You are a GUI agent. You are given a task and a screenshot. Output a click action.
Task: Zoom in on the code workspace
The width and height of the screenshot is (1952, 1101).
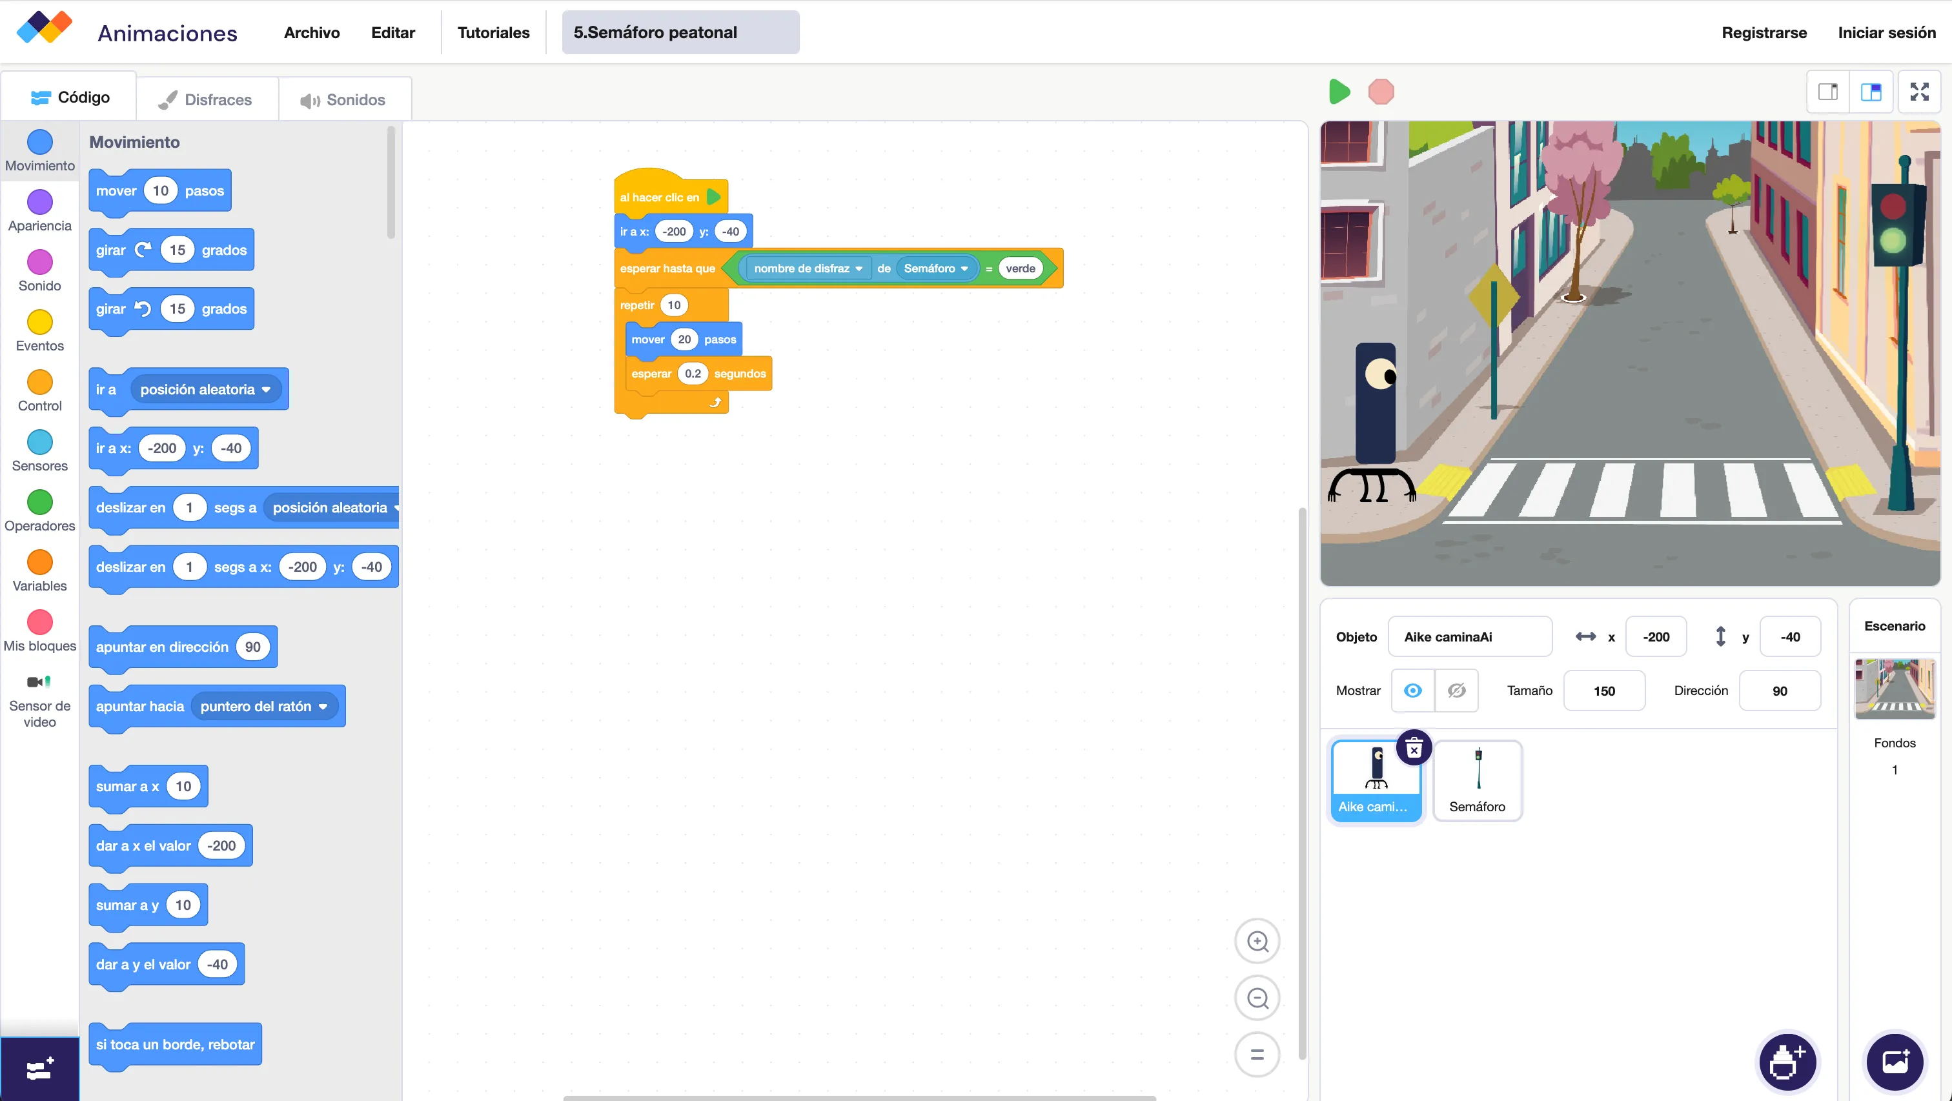[x=1257, y=941]
